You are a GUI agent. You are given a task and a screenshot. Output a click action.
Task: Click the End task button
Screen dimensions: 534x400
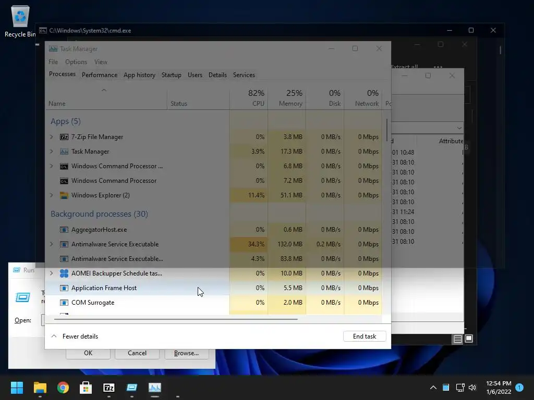point(365,336)
